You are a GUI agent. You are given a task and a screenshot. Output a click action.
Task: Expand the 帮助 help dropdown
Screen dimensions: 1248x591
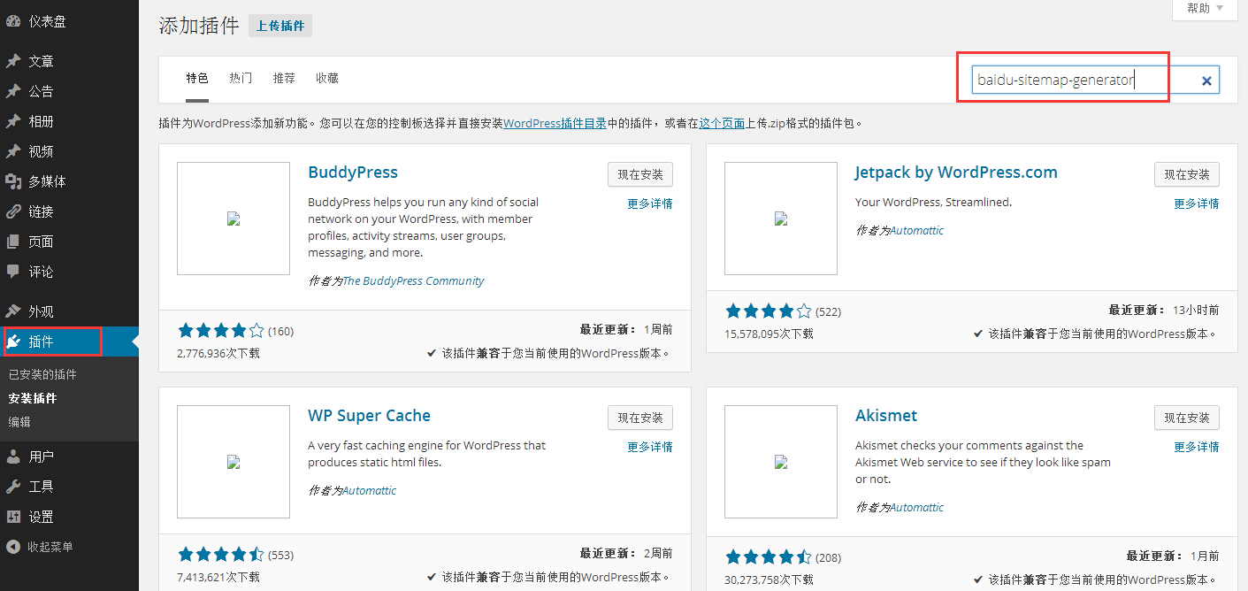[1205, 8]
